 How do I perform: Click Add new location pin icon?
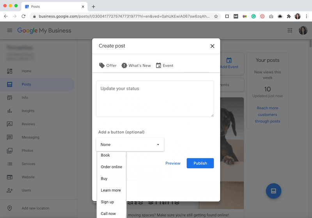[x=9, y=208]
